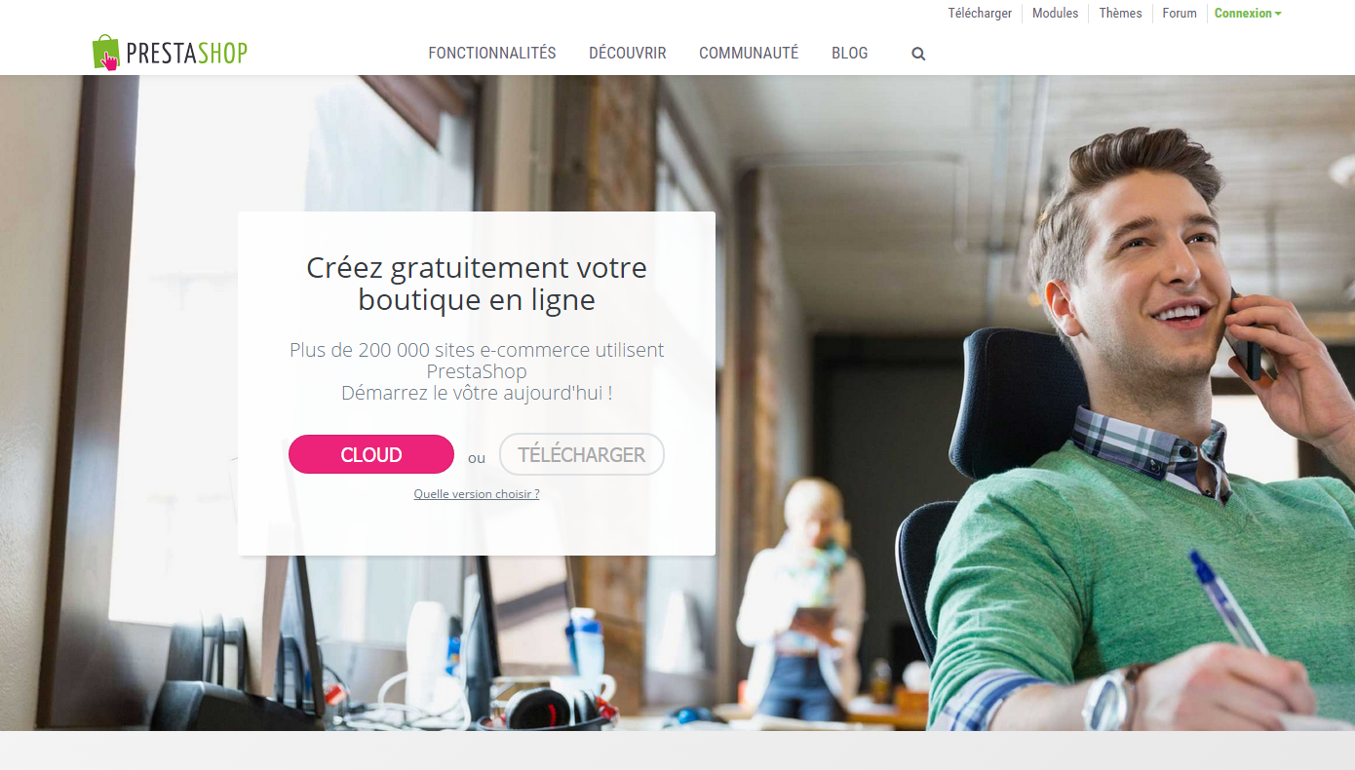
Task: Click the grey strip below the hero image
Action: coord(677,751)
